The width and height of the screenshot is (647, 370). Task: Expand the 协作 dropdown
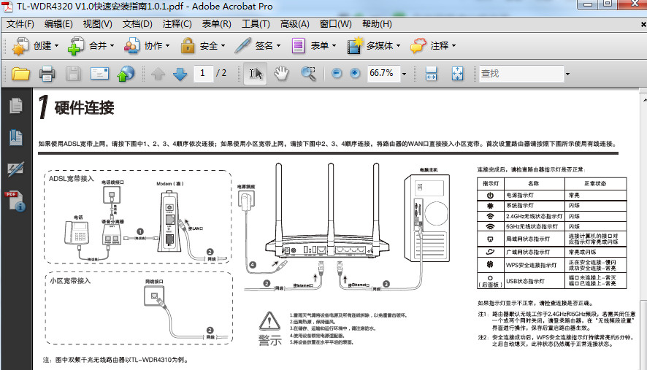click(x=167, y=46)
